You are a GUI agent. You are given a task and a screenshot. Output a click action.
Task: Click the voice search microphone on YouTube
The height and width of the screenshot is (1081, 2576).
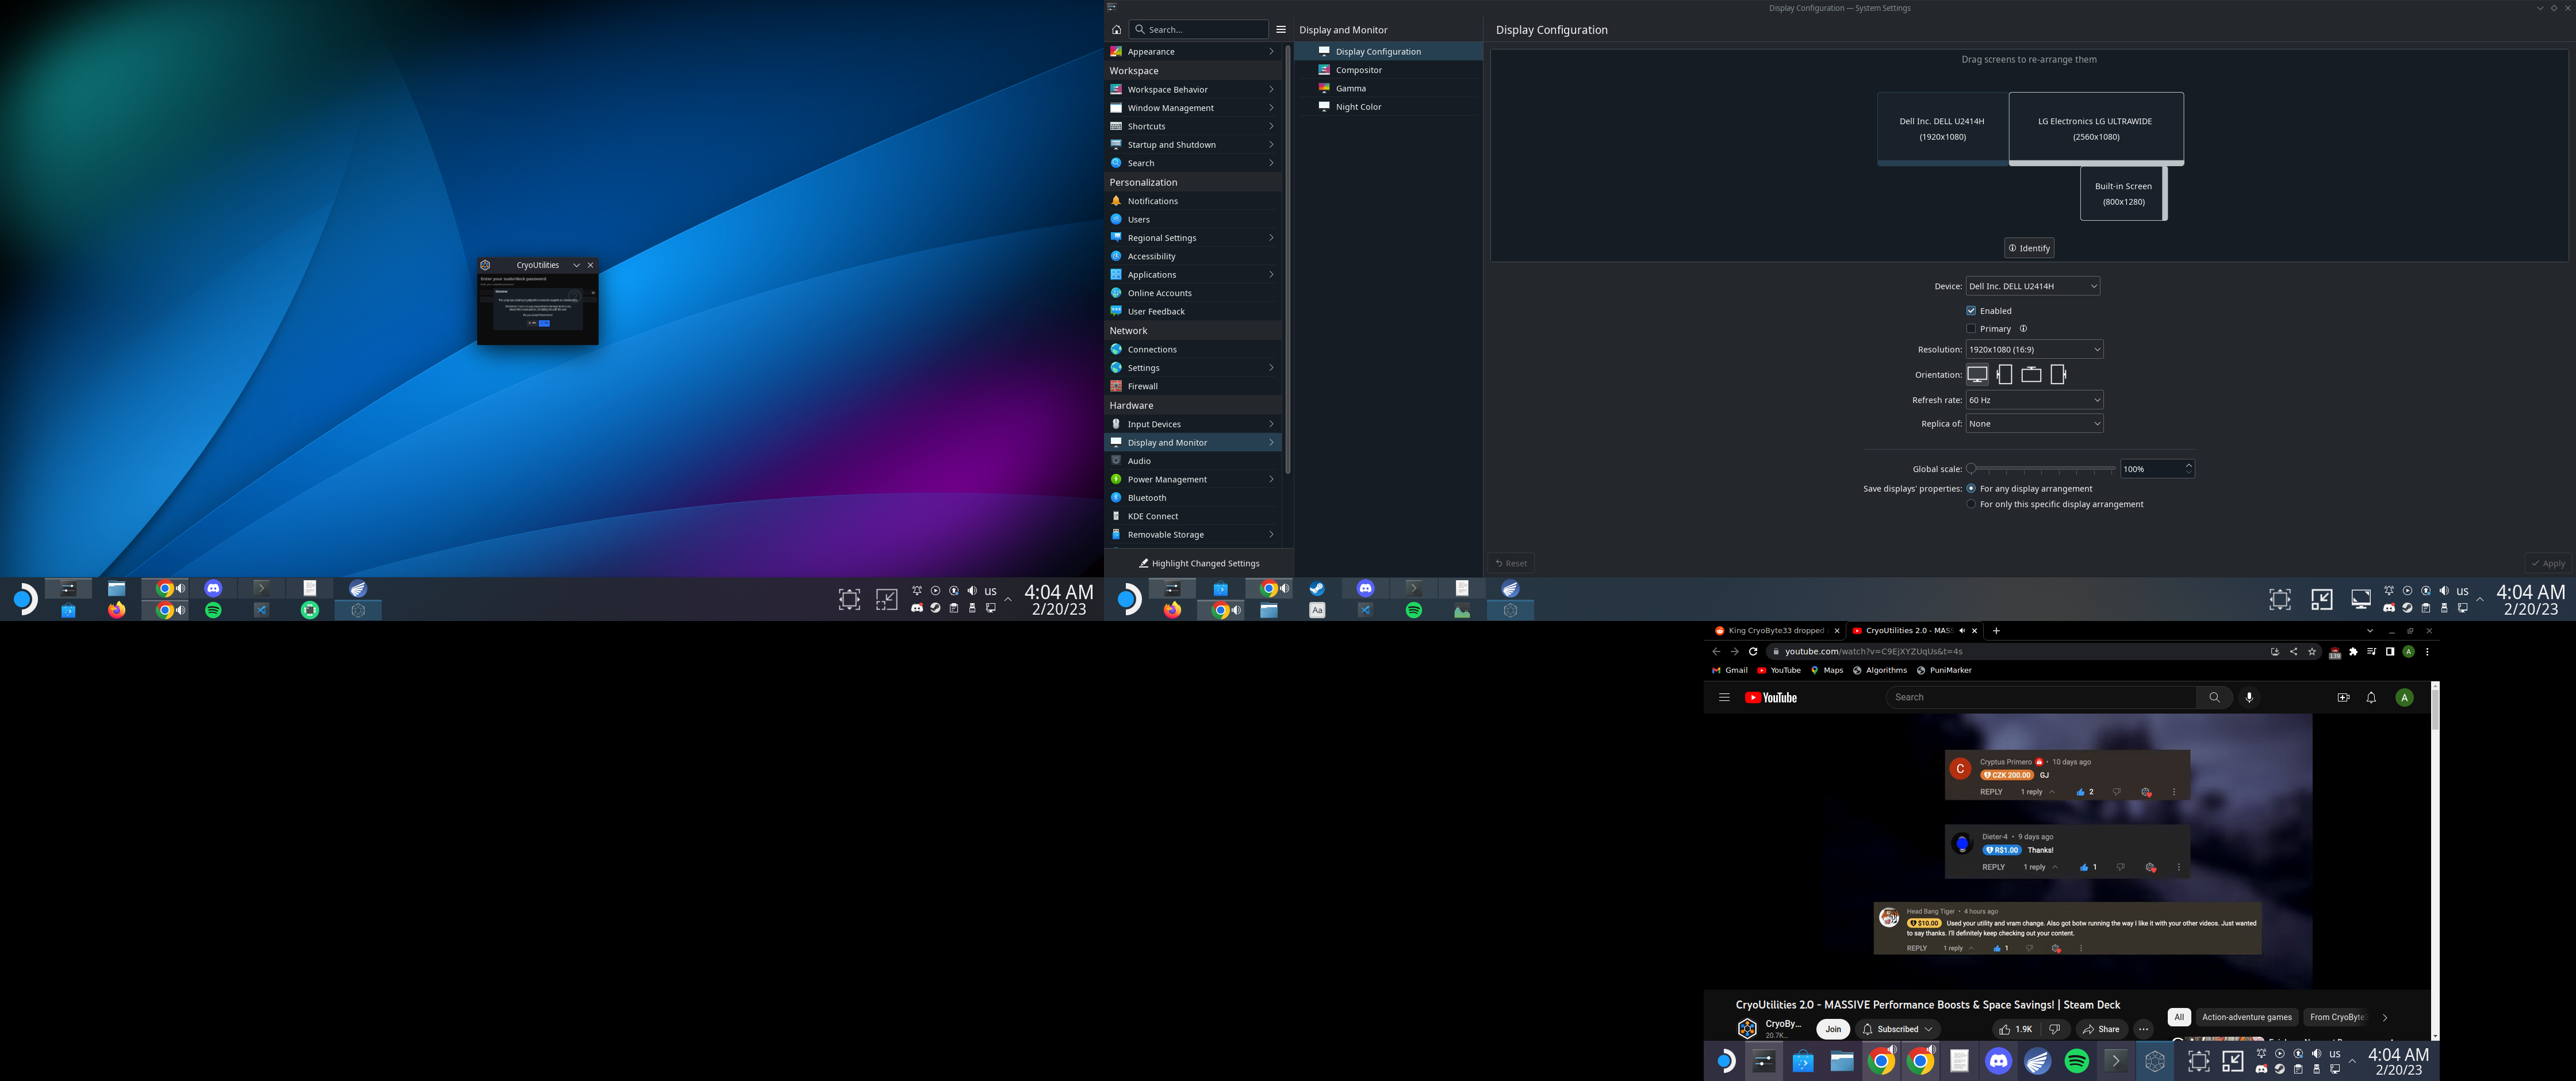point(2249,697)
